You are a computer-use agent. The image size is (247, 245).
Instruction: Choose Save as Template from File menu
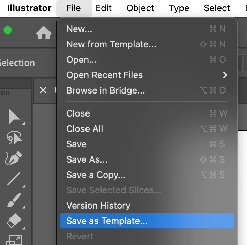coord(107,221)
